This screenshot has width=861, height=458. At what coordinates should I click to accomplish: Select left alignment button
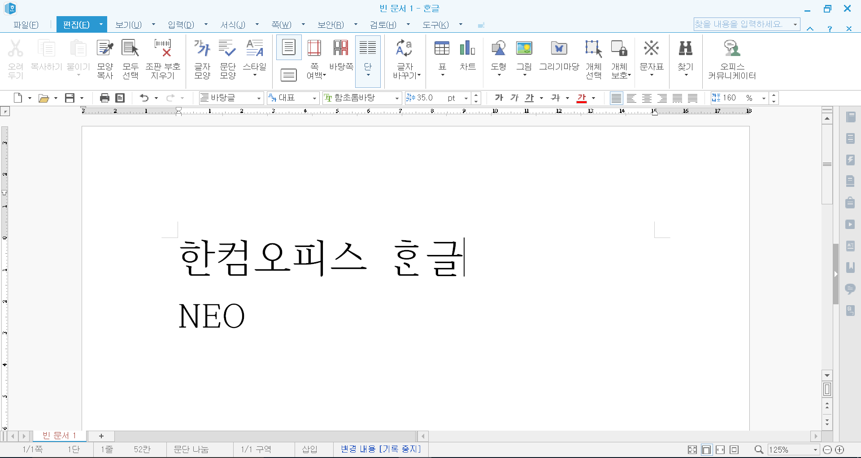click(631, 98)
